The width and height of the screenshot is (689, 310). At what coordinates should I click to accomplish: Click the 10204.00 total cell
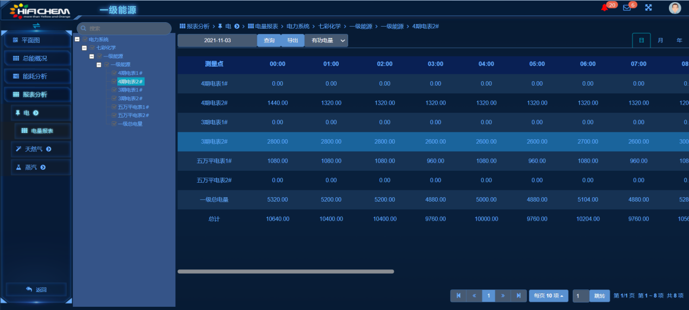coord(587,219)
